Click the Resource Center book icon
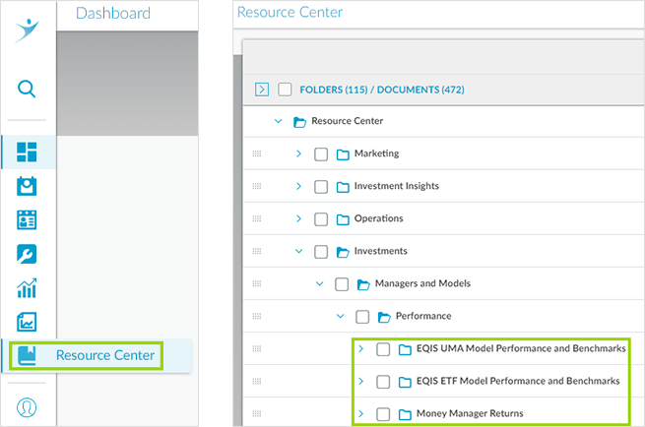Viewport: 645px width, 427px height. coord(27,355)
